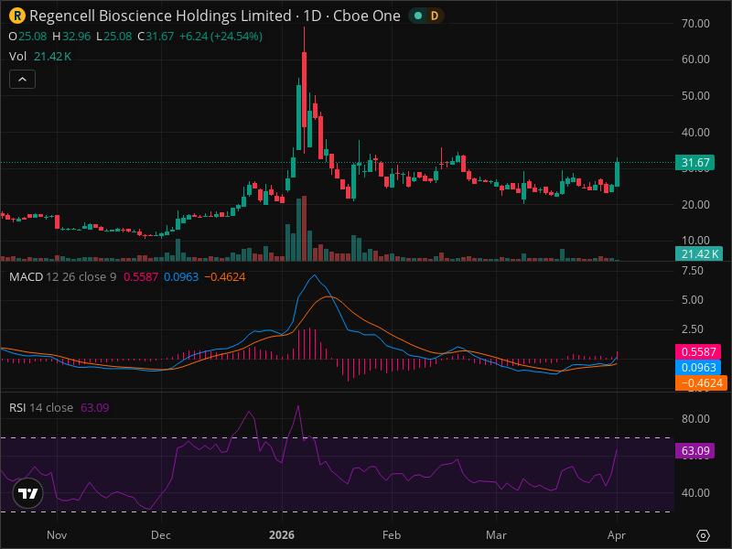Click the green market status dot
The width and height of the screenshot is (732, 549).
click(418, 16)
